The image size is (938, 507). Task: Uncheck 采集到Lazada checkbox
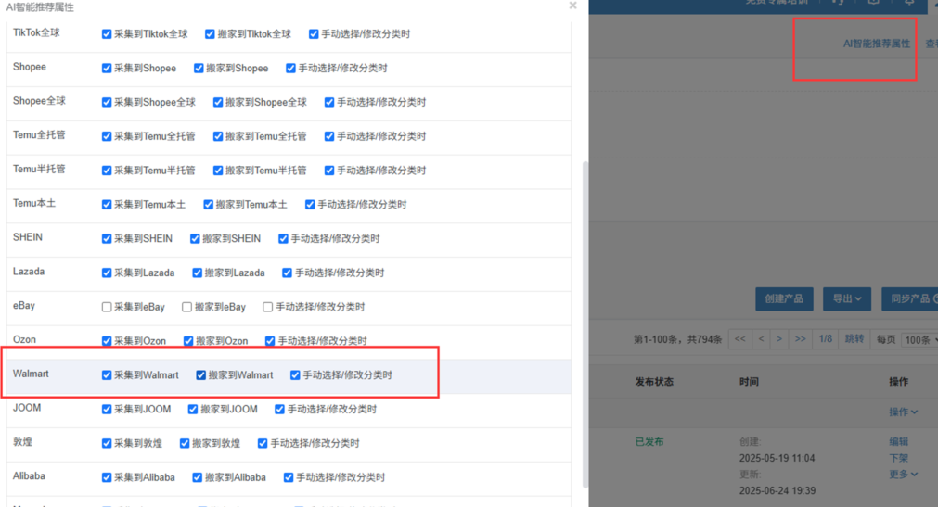click(107, 273)
